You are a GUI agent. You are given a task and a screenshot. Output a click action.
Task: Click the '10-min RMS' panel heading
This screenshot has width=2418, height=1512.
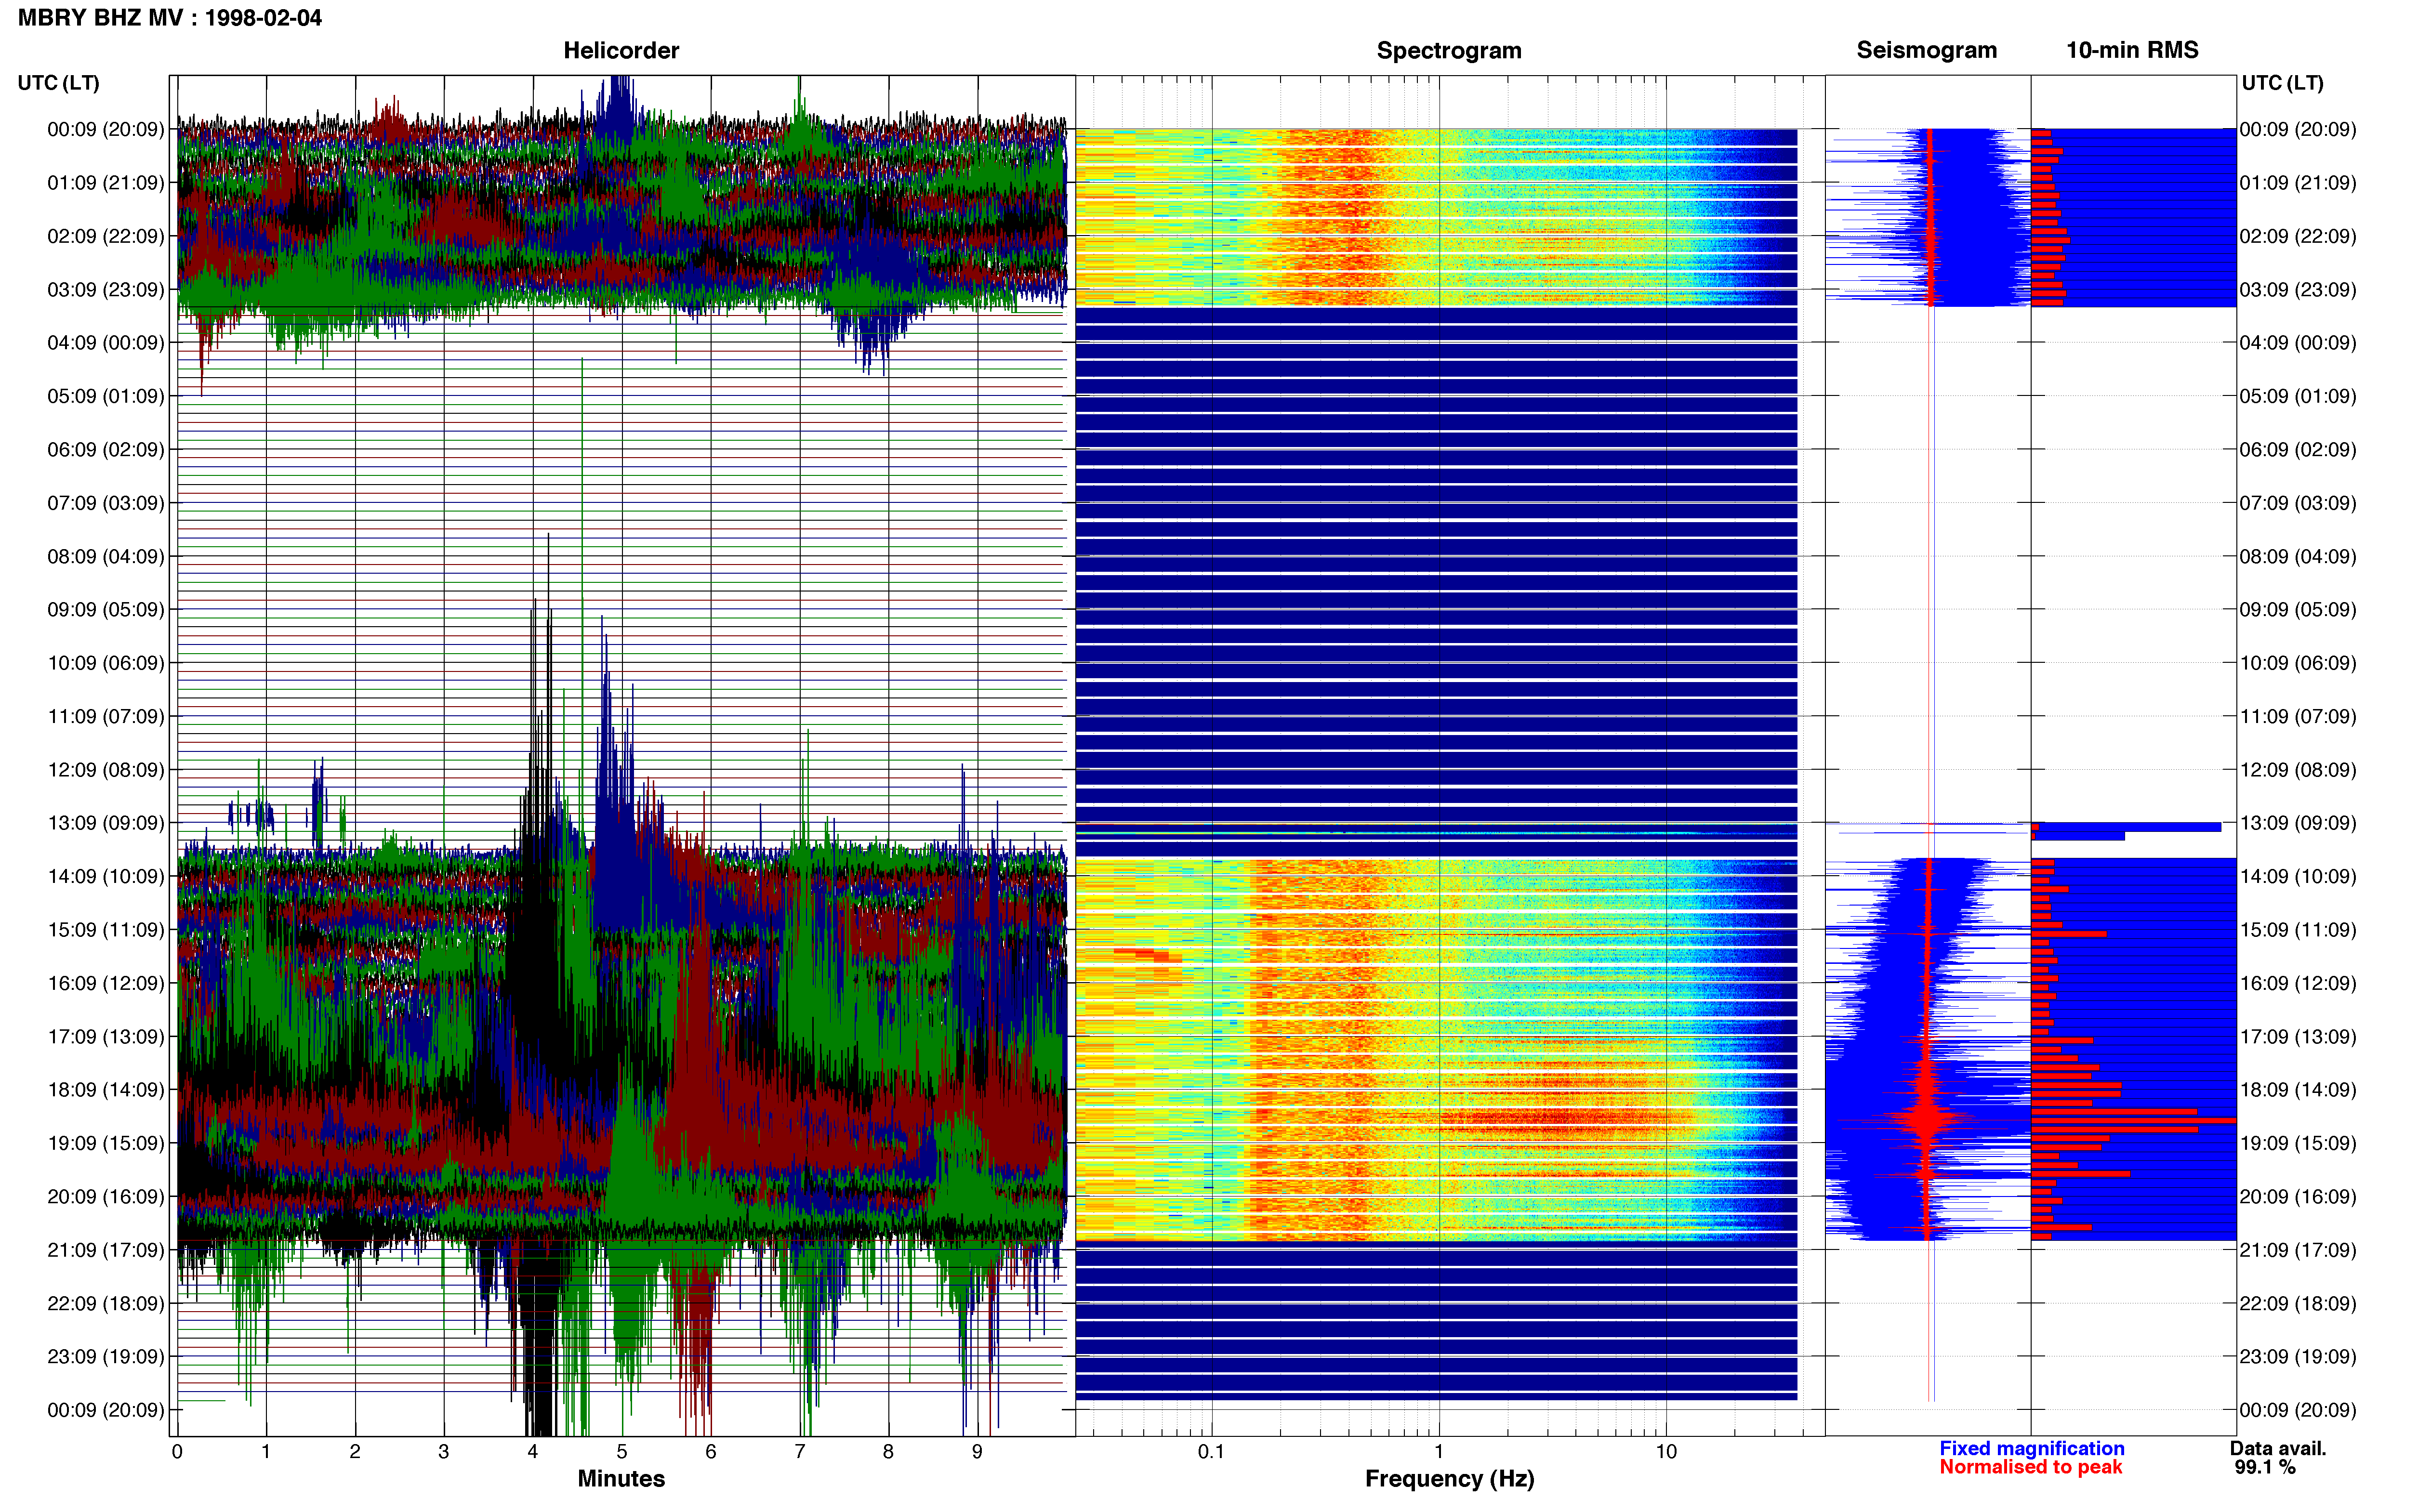(x=2132, y=50)
